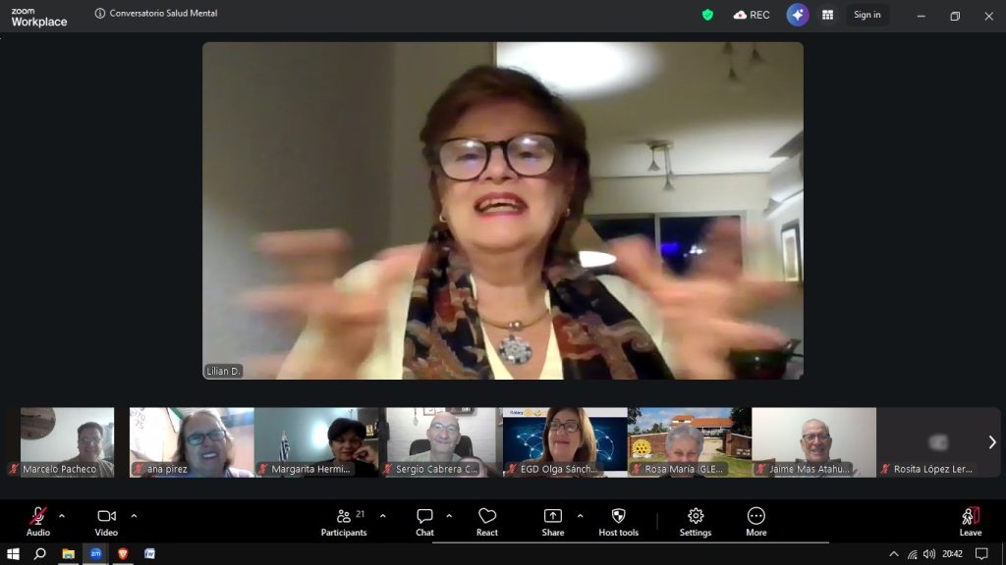Toggle the Video camera button

coord(106,521)
